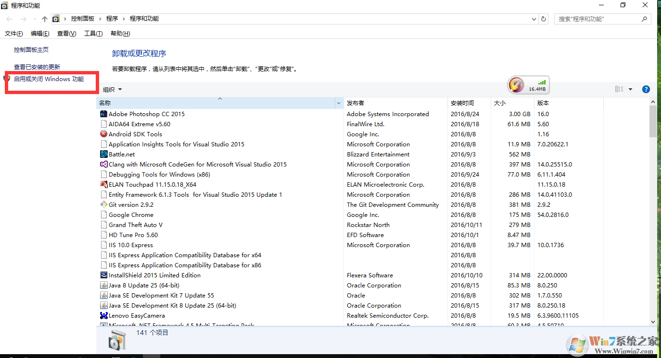Open Adobe Photoshop CC 2015 entry icon

[103, 114]
